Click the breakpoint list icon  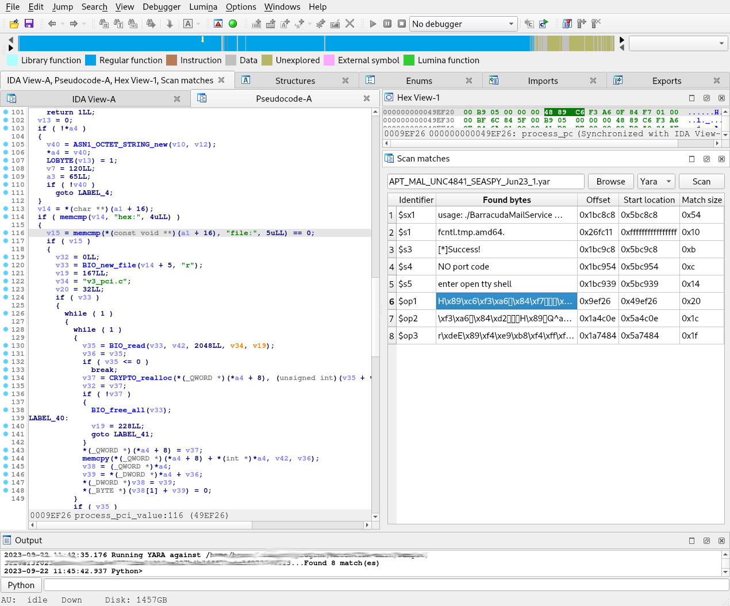point(567,24)
